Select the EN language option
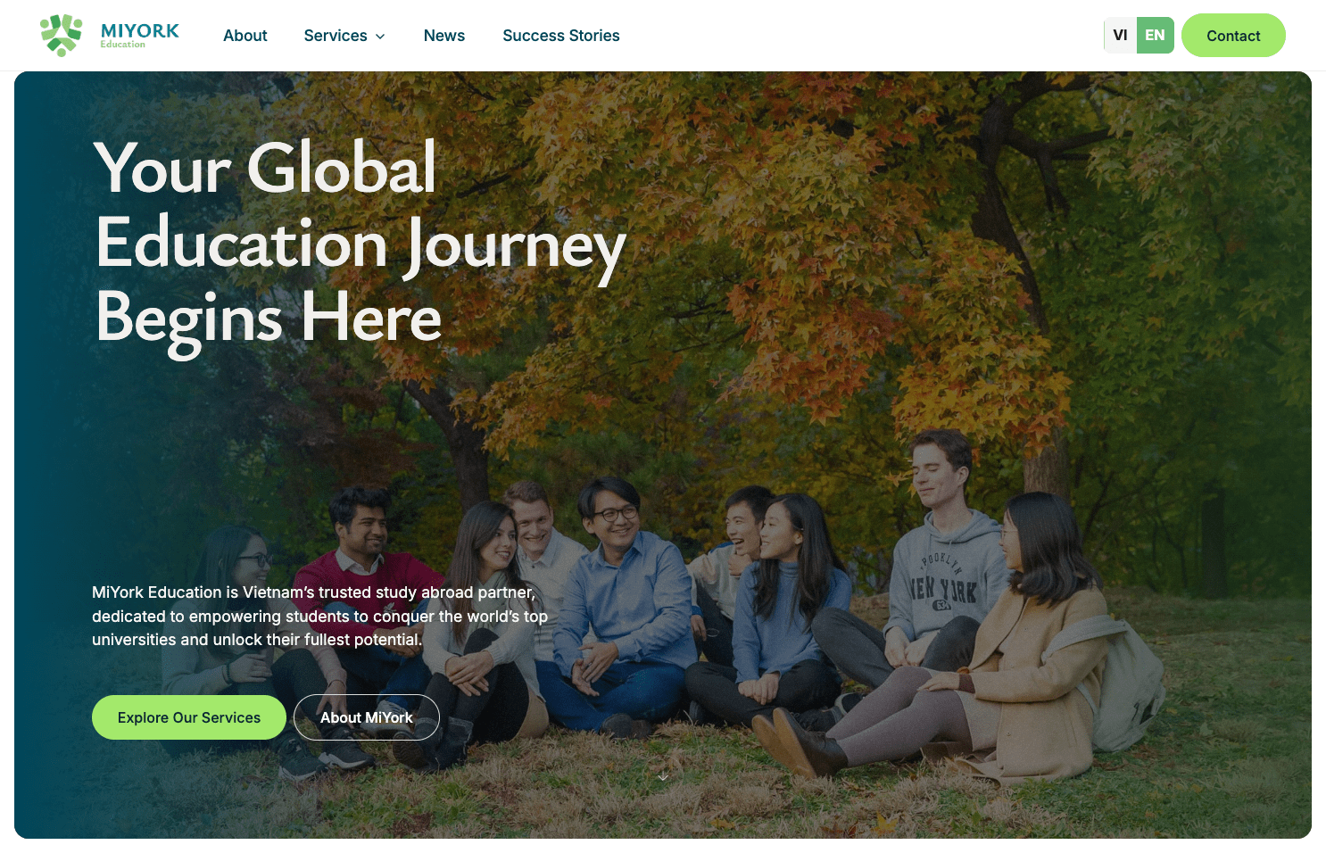 click(1155, 36)
